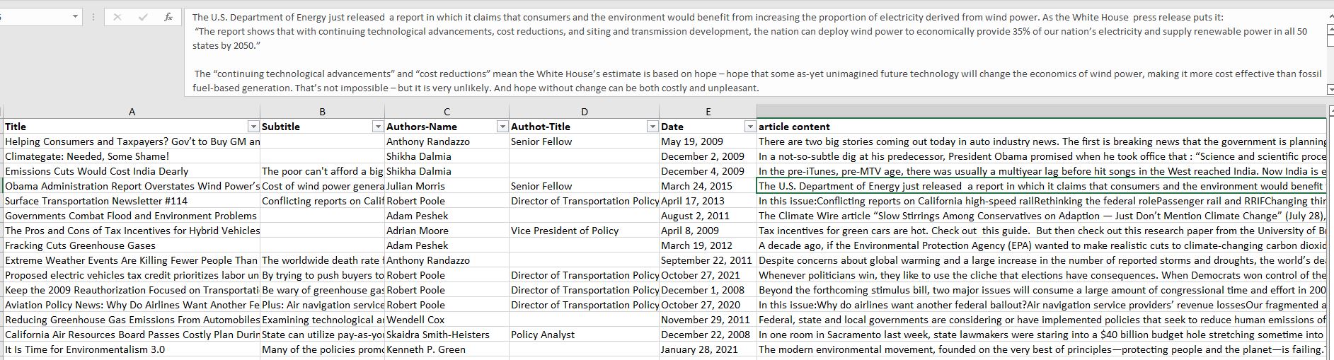Select column A header
The height and width of the screenshot is (360, 1334).
click(x=132, y=112)
